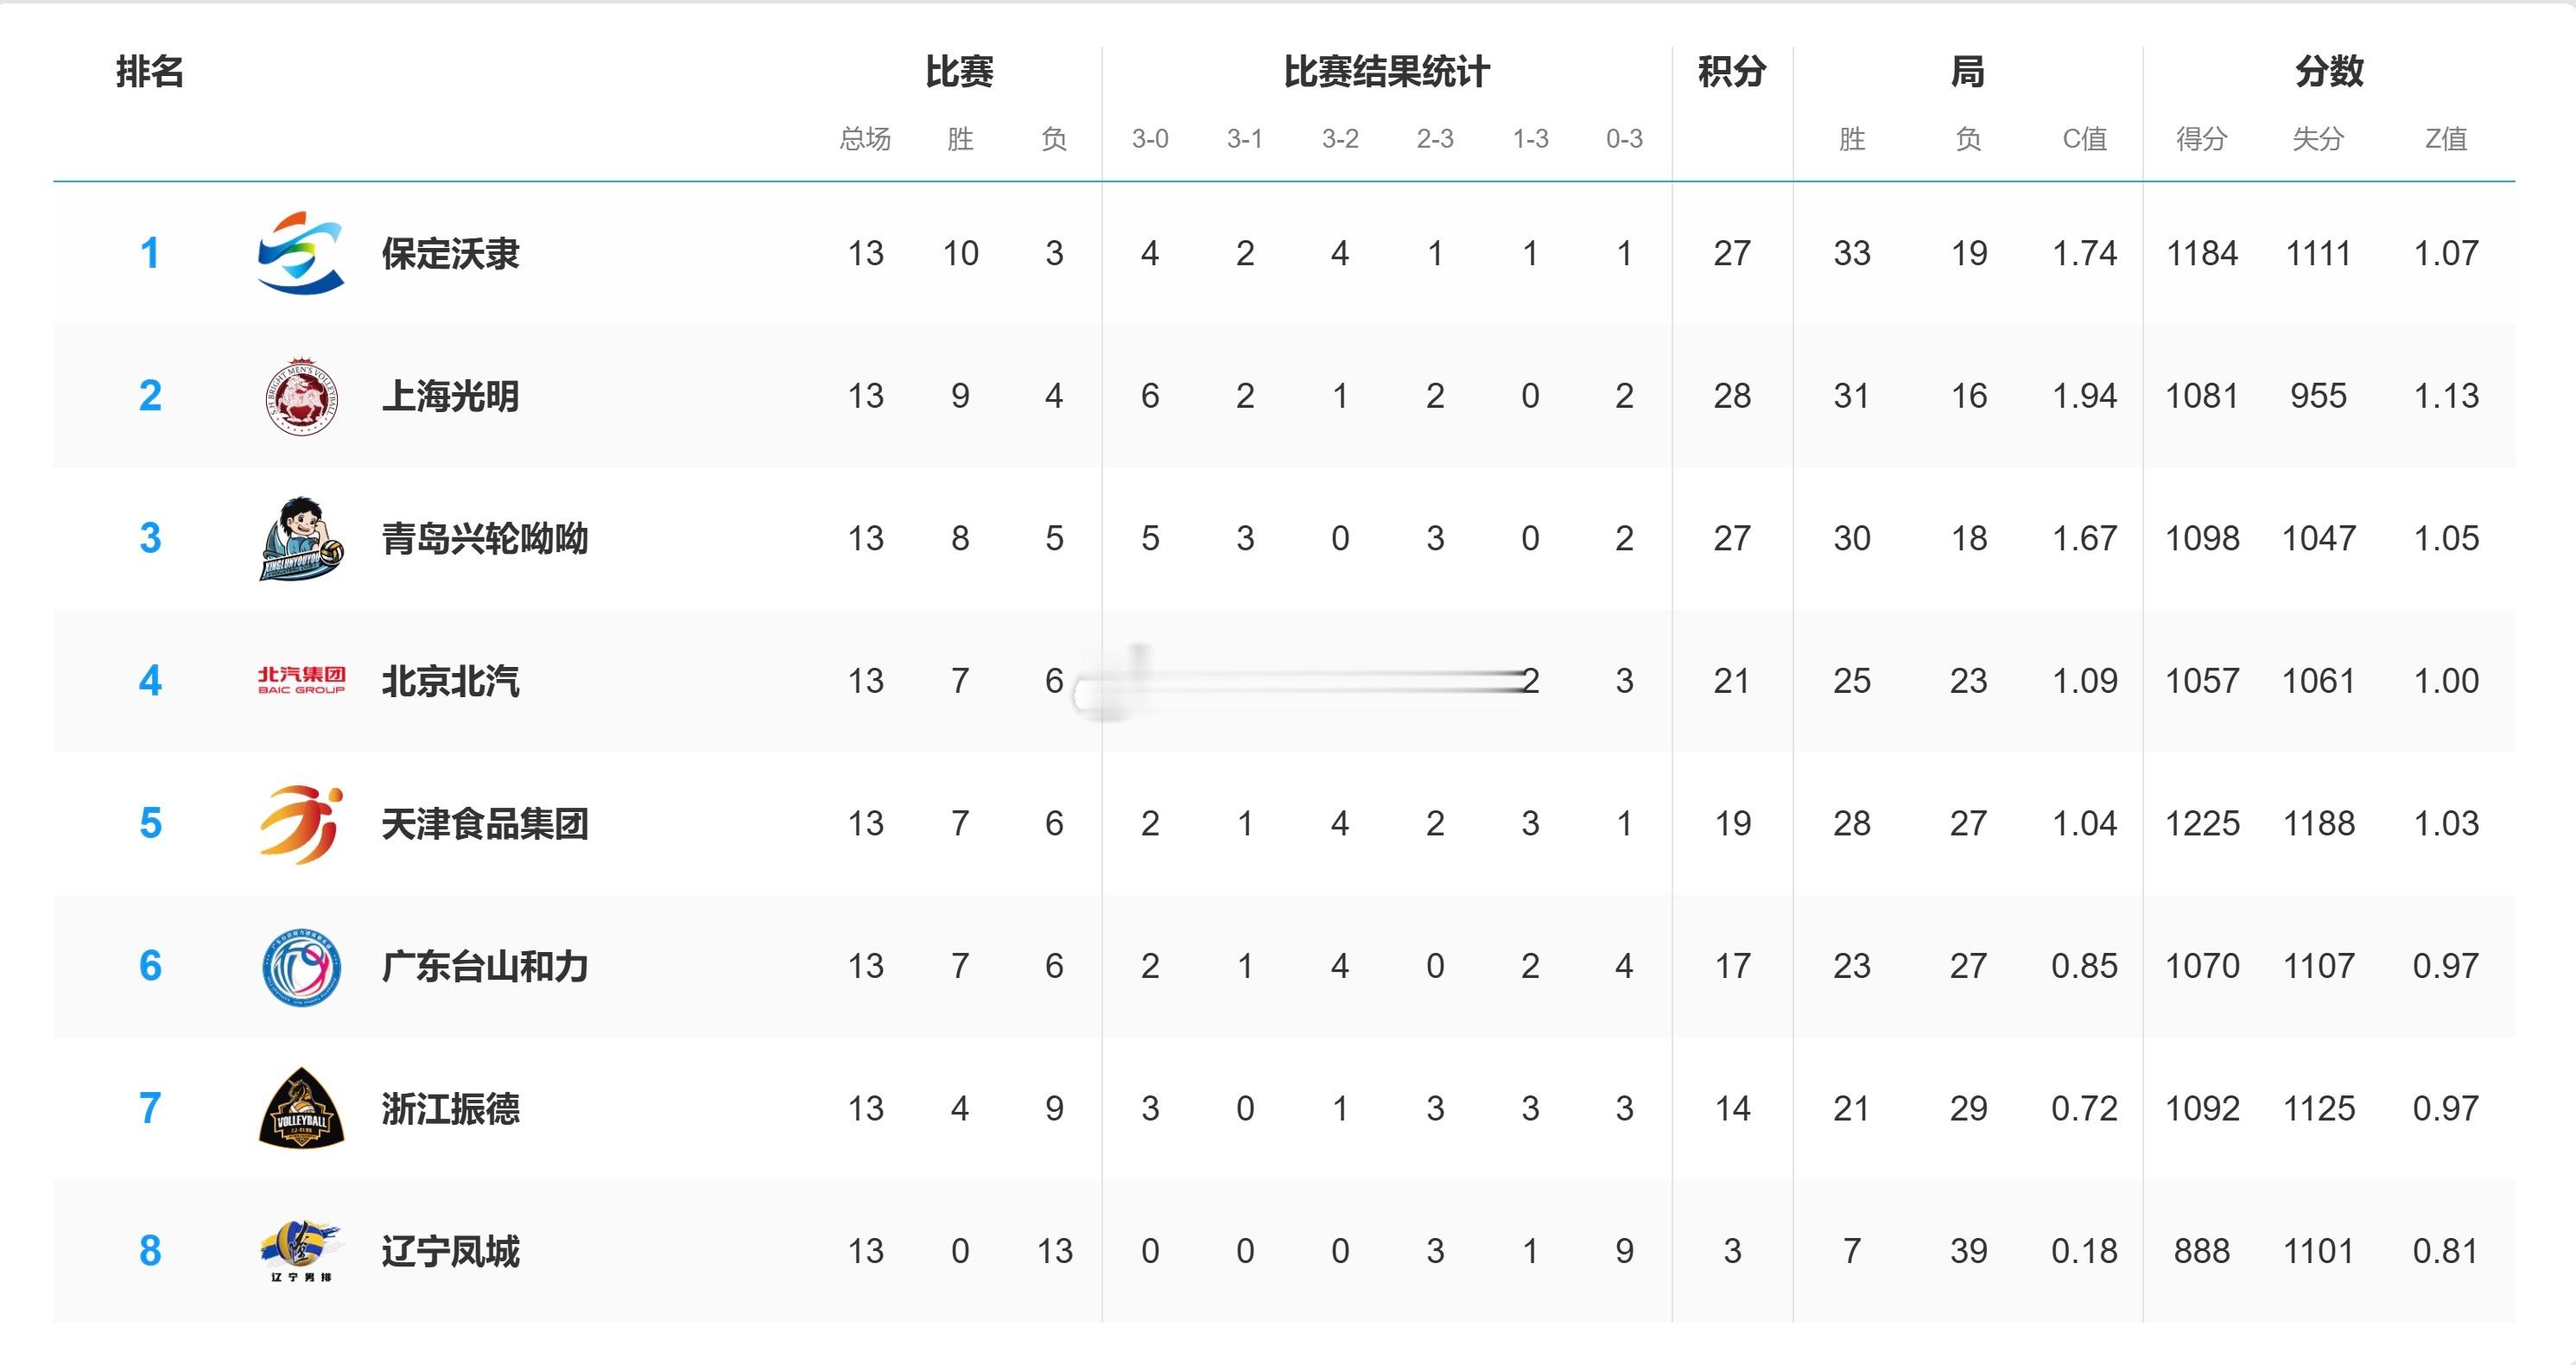Screen dimensions: 2576x1365
Task: Click the 浙江振德 volleyball shield logo
Action: (x=301, y=1108)
